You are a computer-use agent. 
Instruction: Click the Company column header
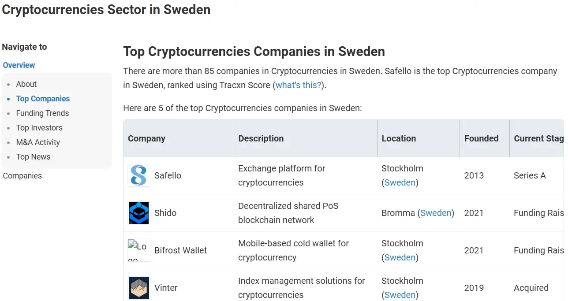pos(146,138)
